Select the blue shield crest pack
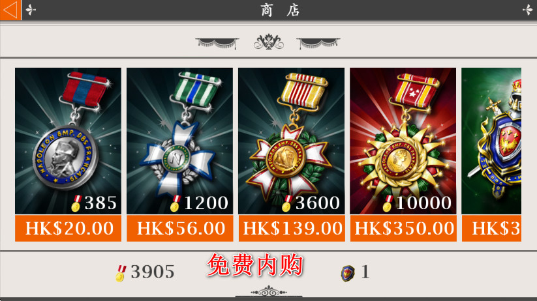 (491, 141)
